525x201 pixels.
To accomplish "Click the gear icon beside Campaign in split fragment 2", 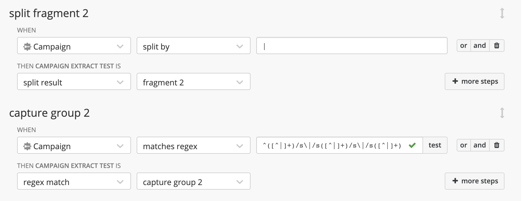I will click(27, 46).
